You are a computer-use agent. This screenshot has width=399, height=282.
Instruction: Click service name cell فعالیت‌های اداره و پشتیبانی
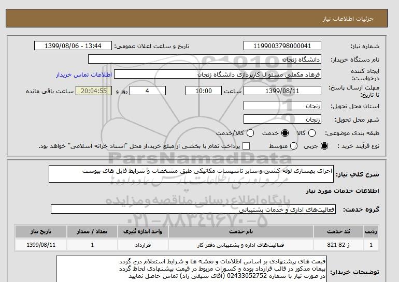pyautogui.click(x=241, y=245)
